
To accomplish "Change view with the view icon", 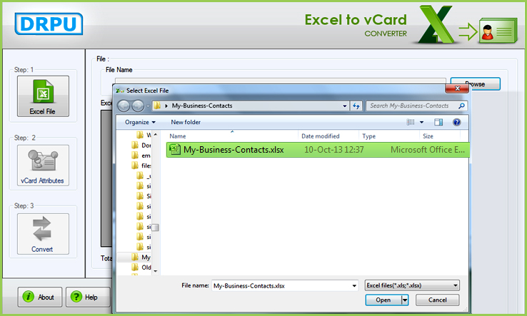I will click(x=411, y=122).
